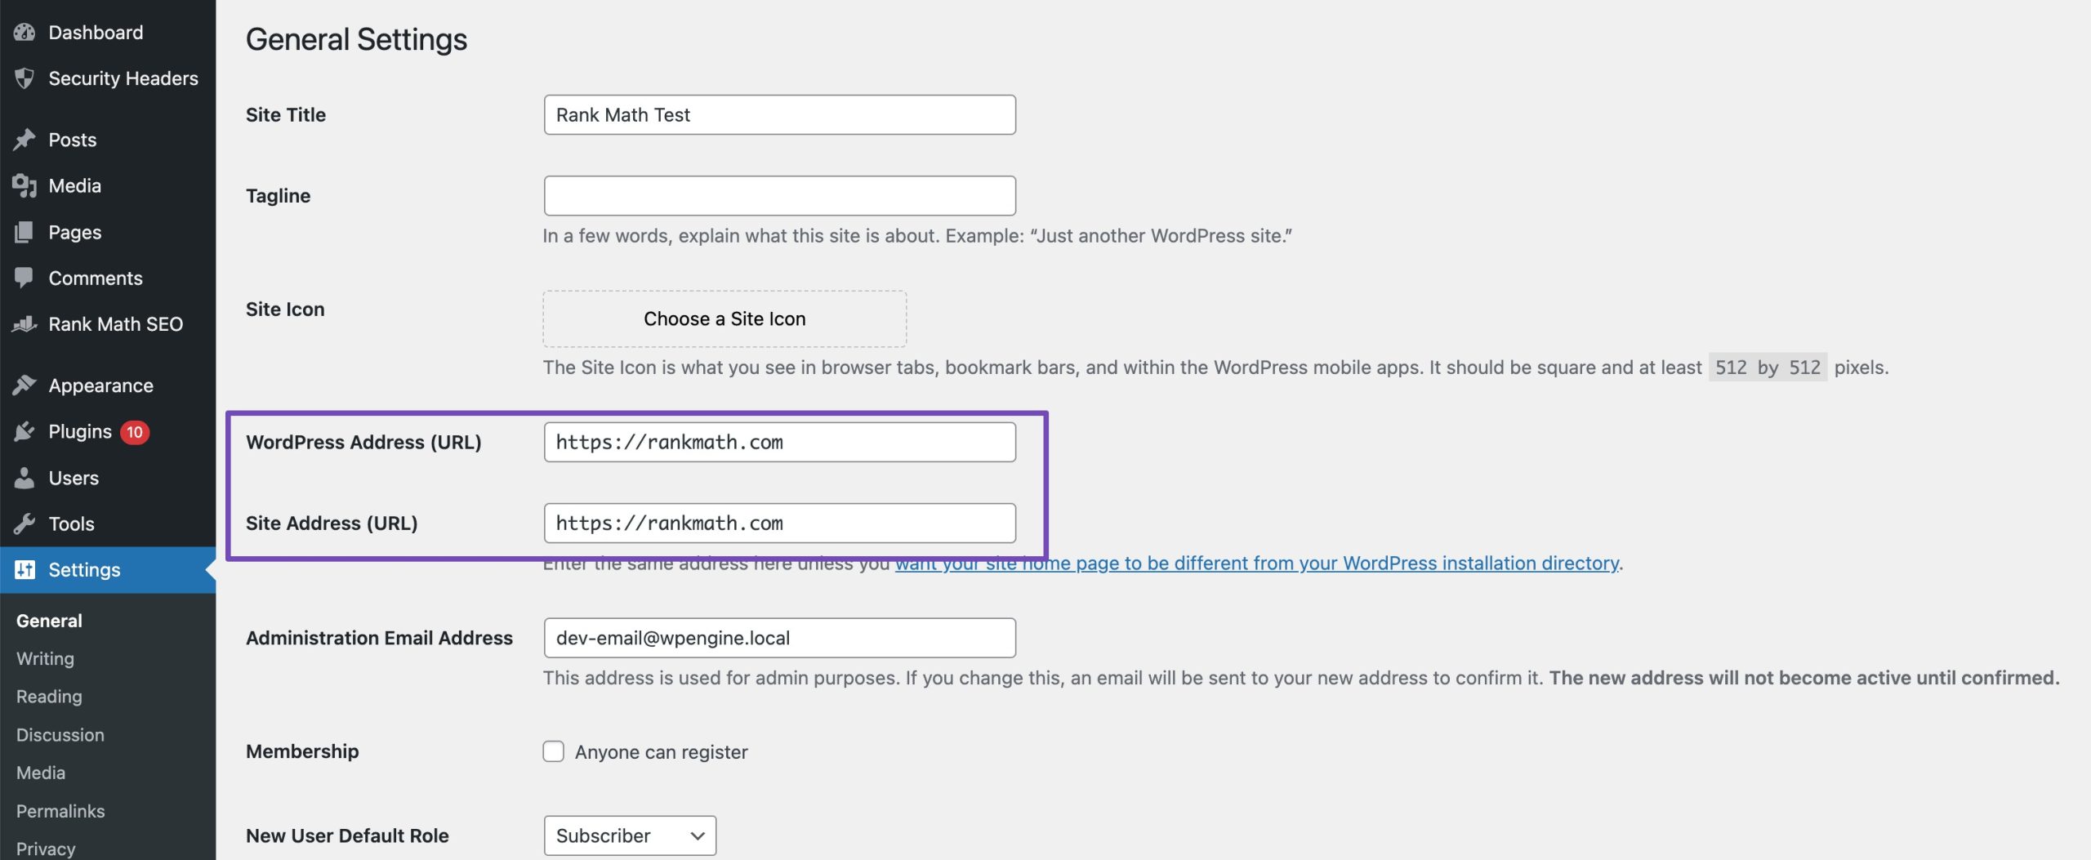Click the Media library icon in sidebar
The height and width of the screenshot is (860, 2091).
(x=25, y=186)
